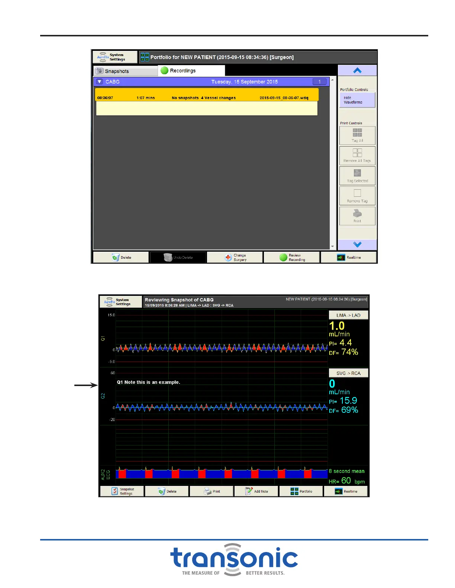Collapse the CABG group triangle
The image size is (455, 588).
click(99, 82)
